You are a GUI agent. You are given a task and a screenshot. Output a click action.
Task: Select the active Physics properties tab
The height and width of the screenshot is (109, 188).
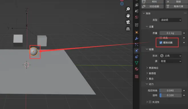[136, 51]
